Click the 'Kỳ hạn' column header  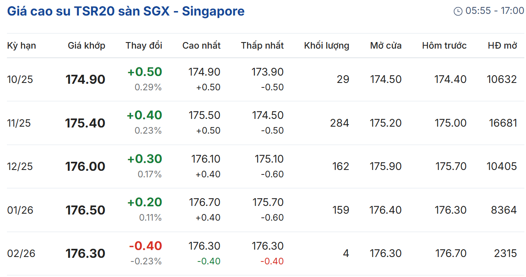tap(22, 45)
